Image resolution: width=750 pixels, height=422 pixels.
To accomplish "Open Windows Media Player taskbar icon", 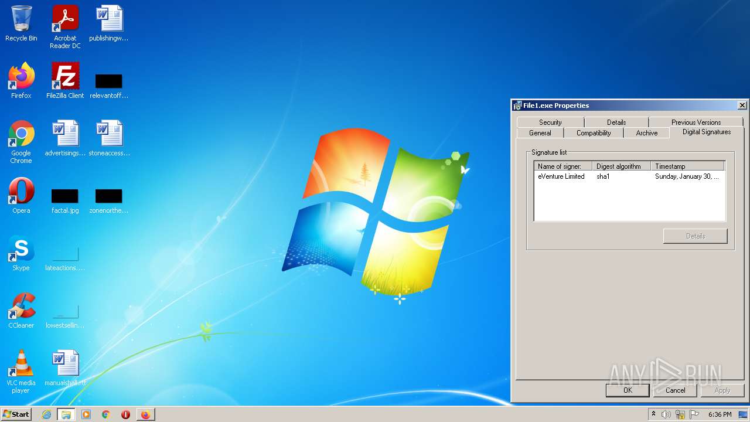I will pos(86,414).
